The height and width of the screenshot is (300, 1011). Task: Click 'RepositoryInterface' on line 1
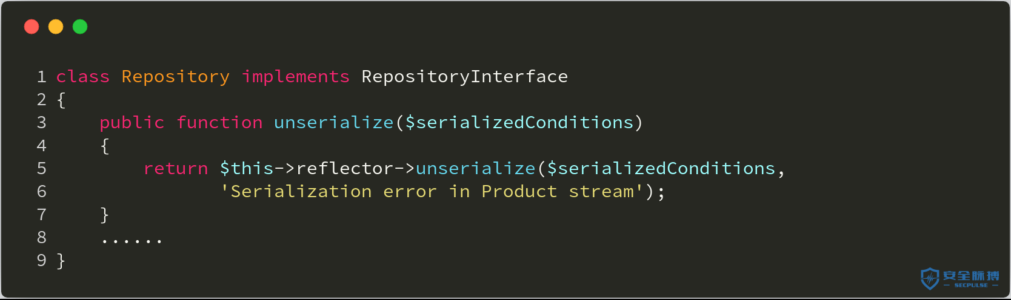[465, 77]
